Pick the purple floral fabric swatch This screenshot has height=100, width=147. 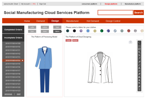[x=81, y=31]
